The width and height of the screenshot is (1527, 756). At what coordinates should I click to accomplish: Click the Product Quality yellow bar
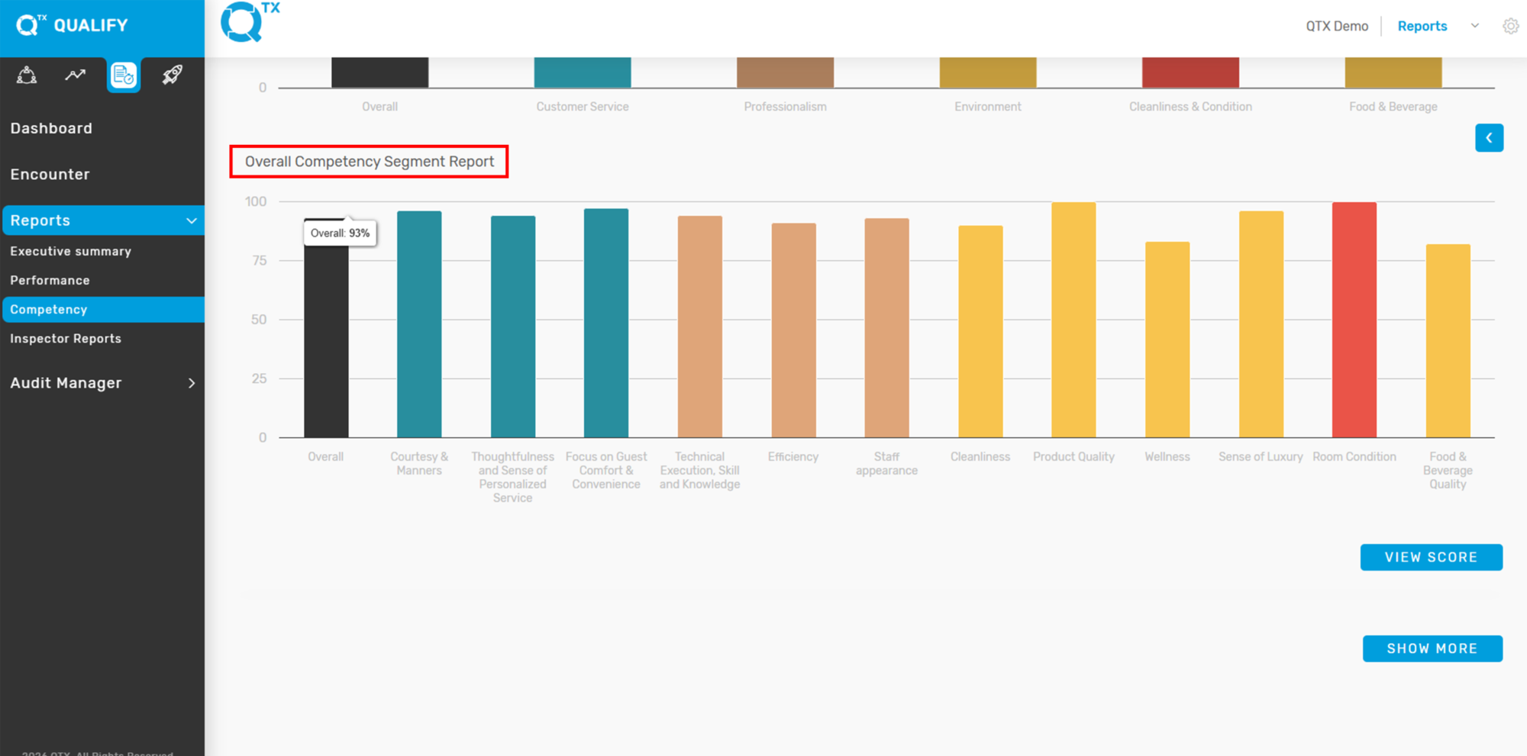(1073, 320)
